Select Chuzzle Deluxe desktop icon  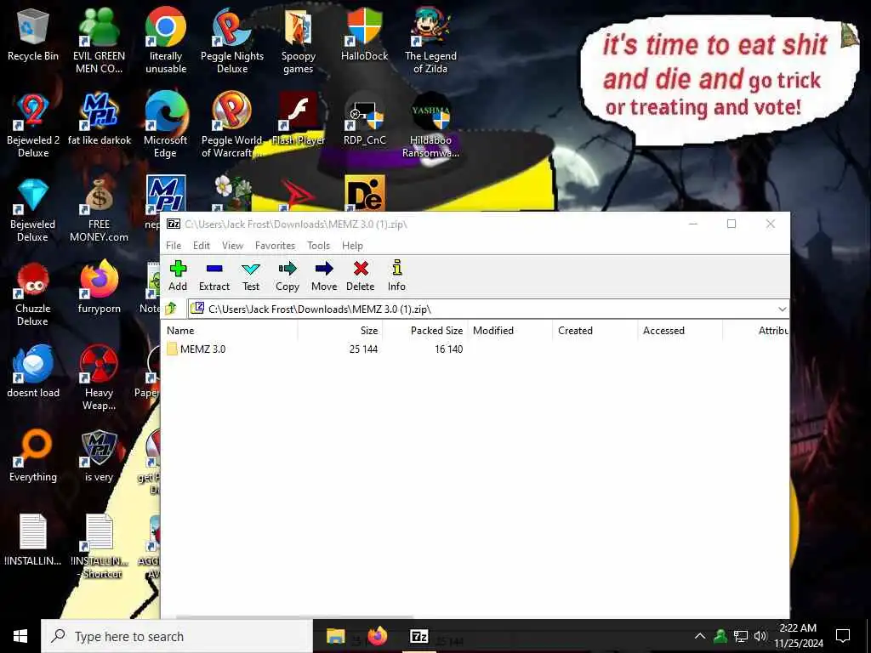tap(33, 294)
